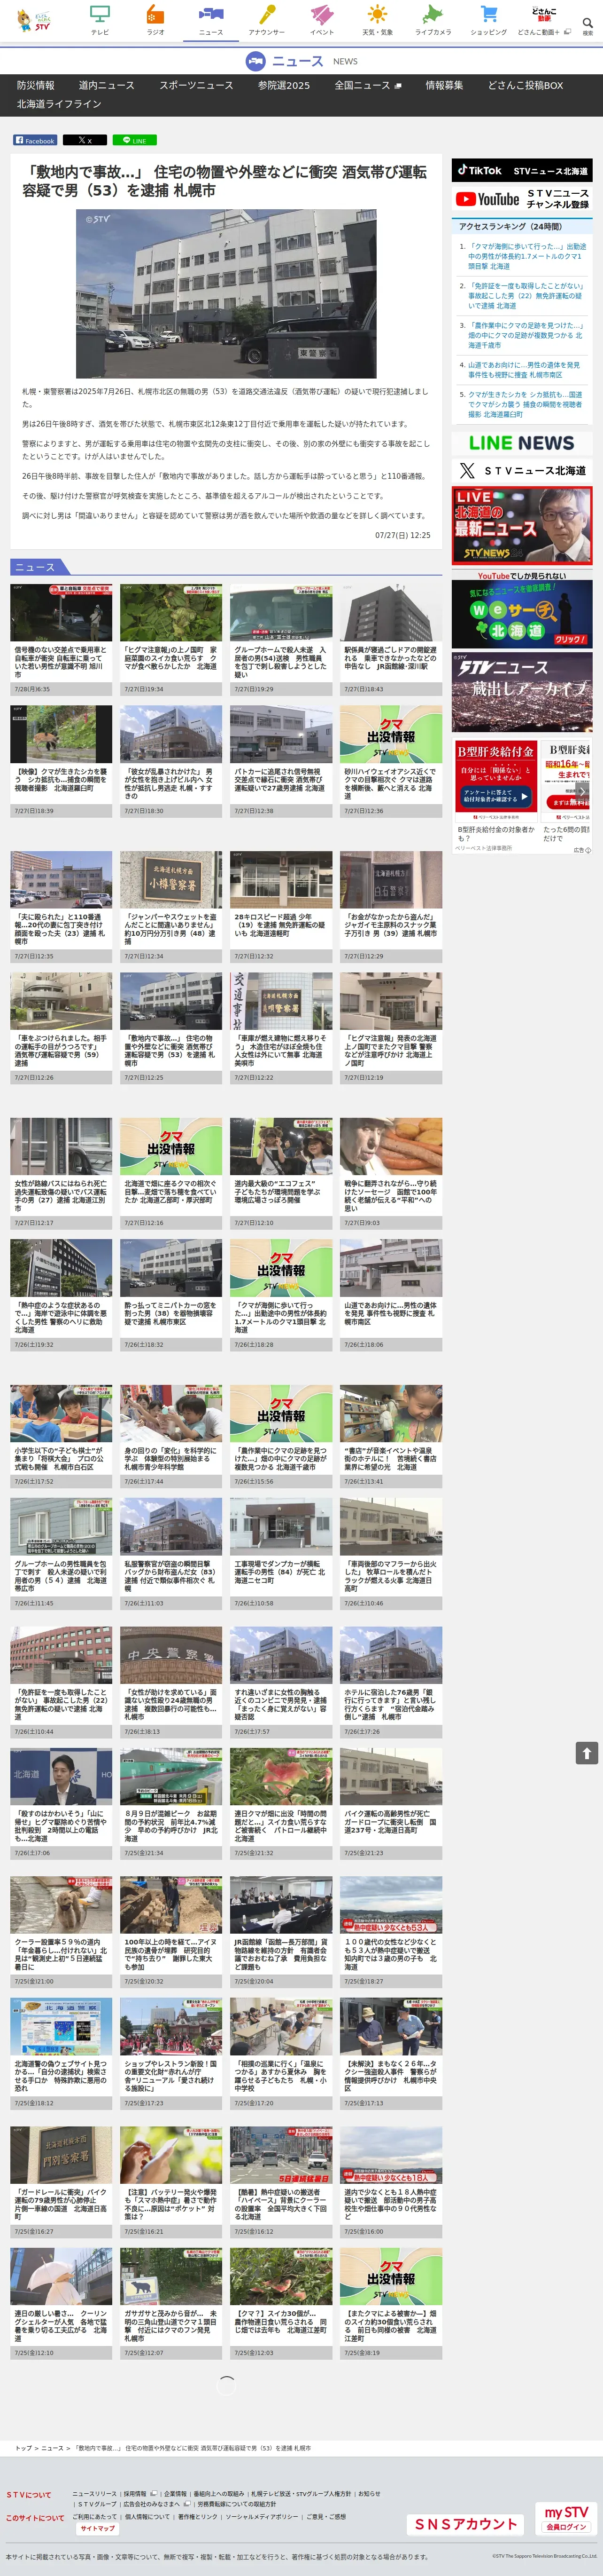Open the X STVニュース北海道 banner

coord(522,471)
